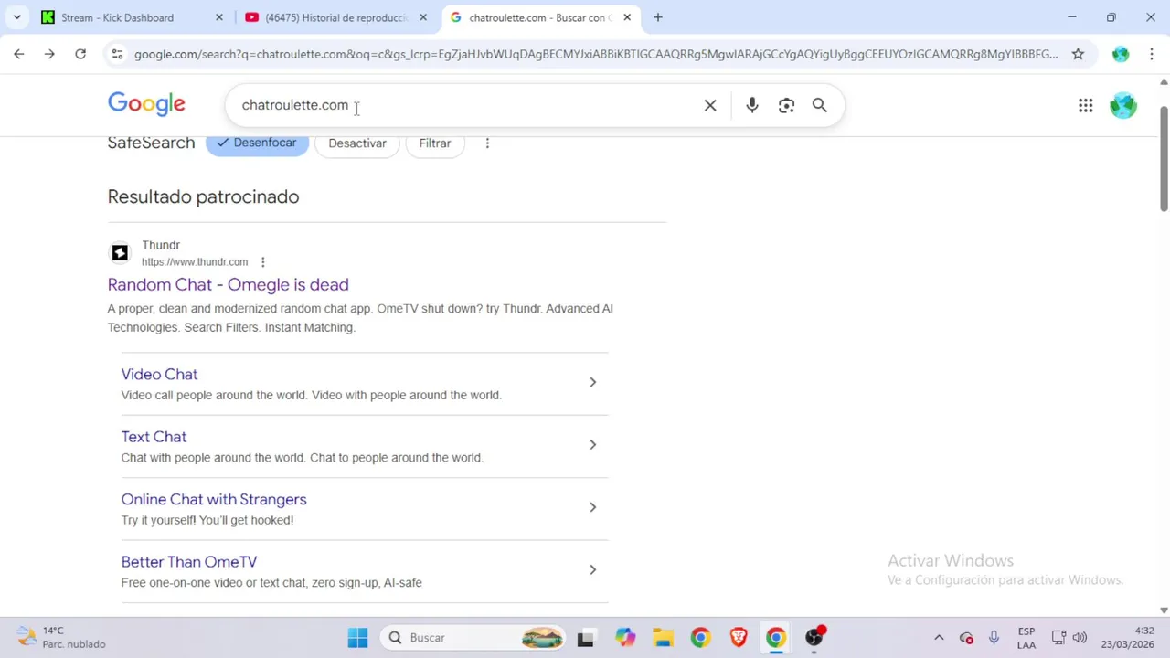Click the taskbar microphone tray icon
Screen dimensions: 1170x658
994,638
